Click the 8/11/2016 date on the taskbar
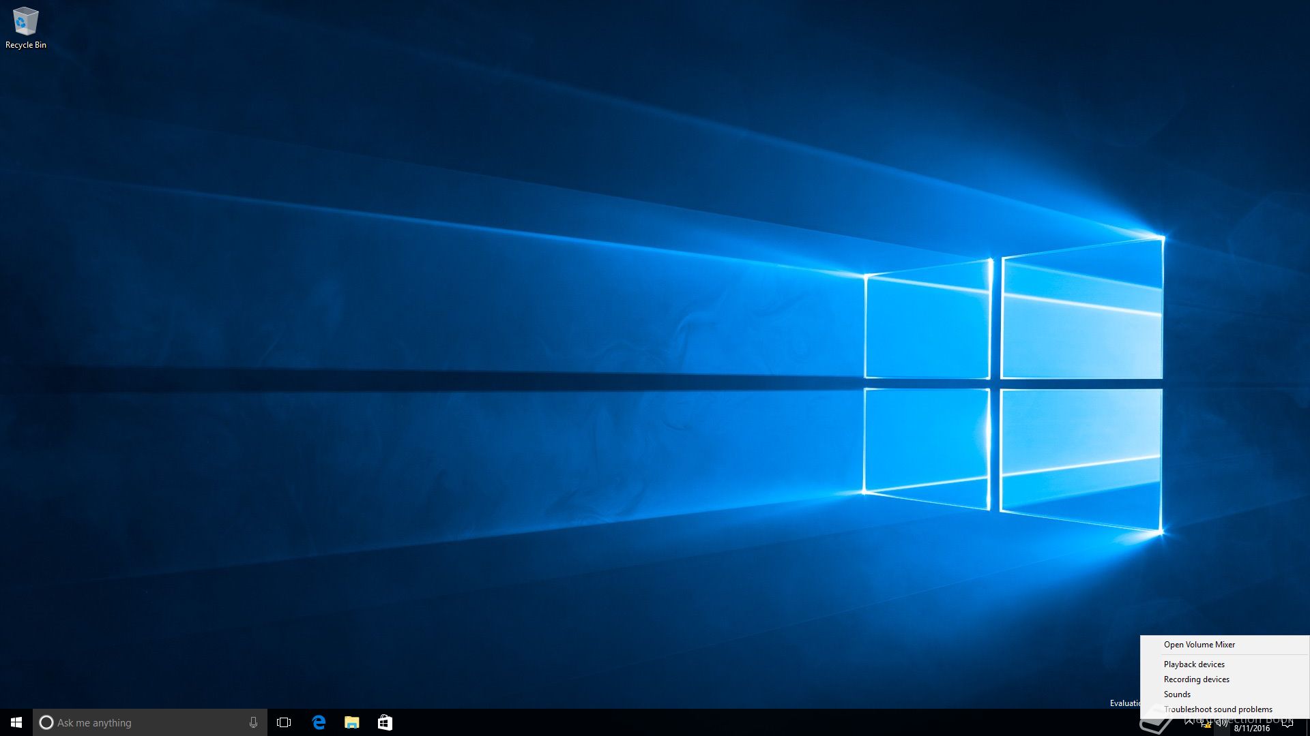Viewport: 1310px width, 736px height. (x=1252, y=729)
